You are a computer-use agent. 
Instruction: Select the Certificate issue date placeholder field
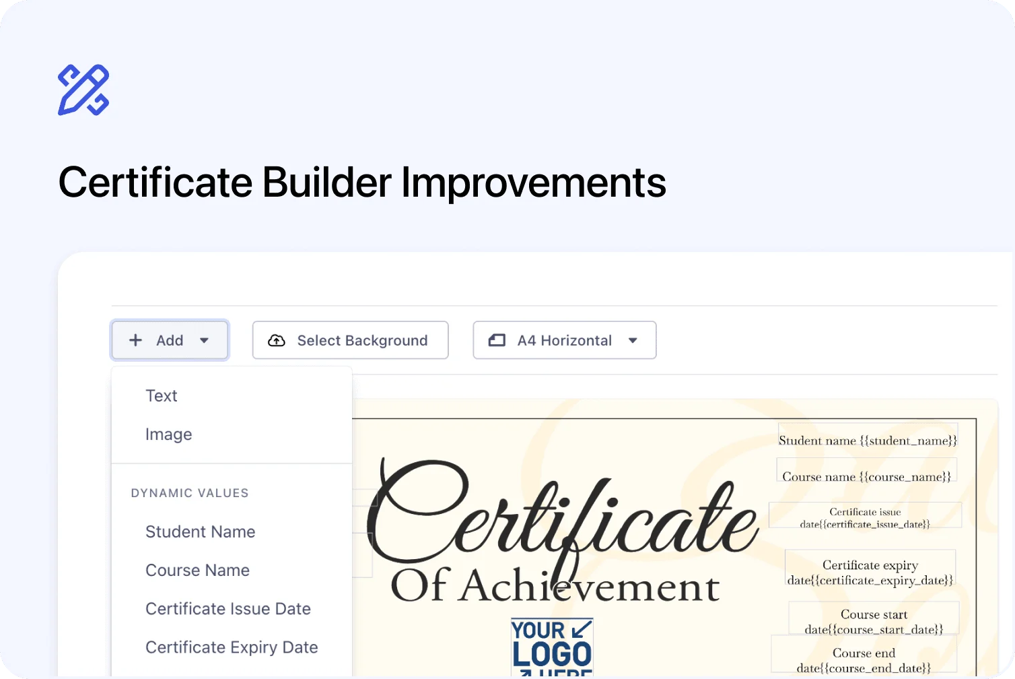[x=865, y=515]
